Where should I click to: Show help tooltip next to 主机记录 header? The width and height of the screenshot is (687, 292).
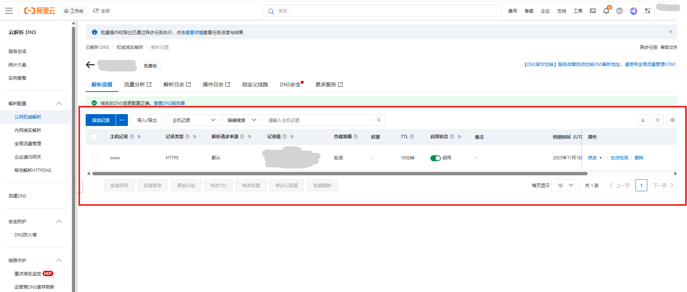click(132, 137)
